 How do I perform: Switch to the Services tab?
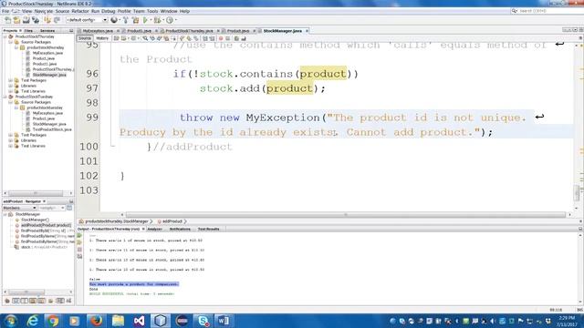click(47, 30)
